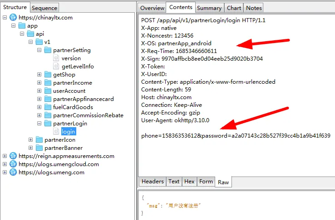Collapse the partnerSetting folder node
Viewport: 335px width, 220px height.
[39, 50]
